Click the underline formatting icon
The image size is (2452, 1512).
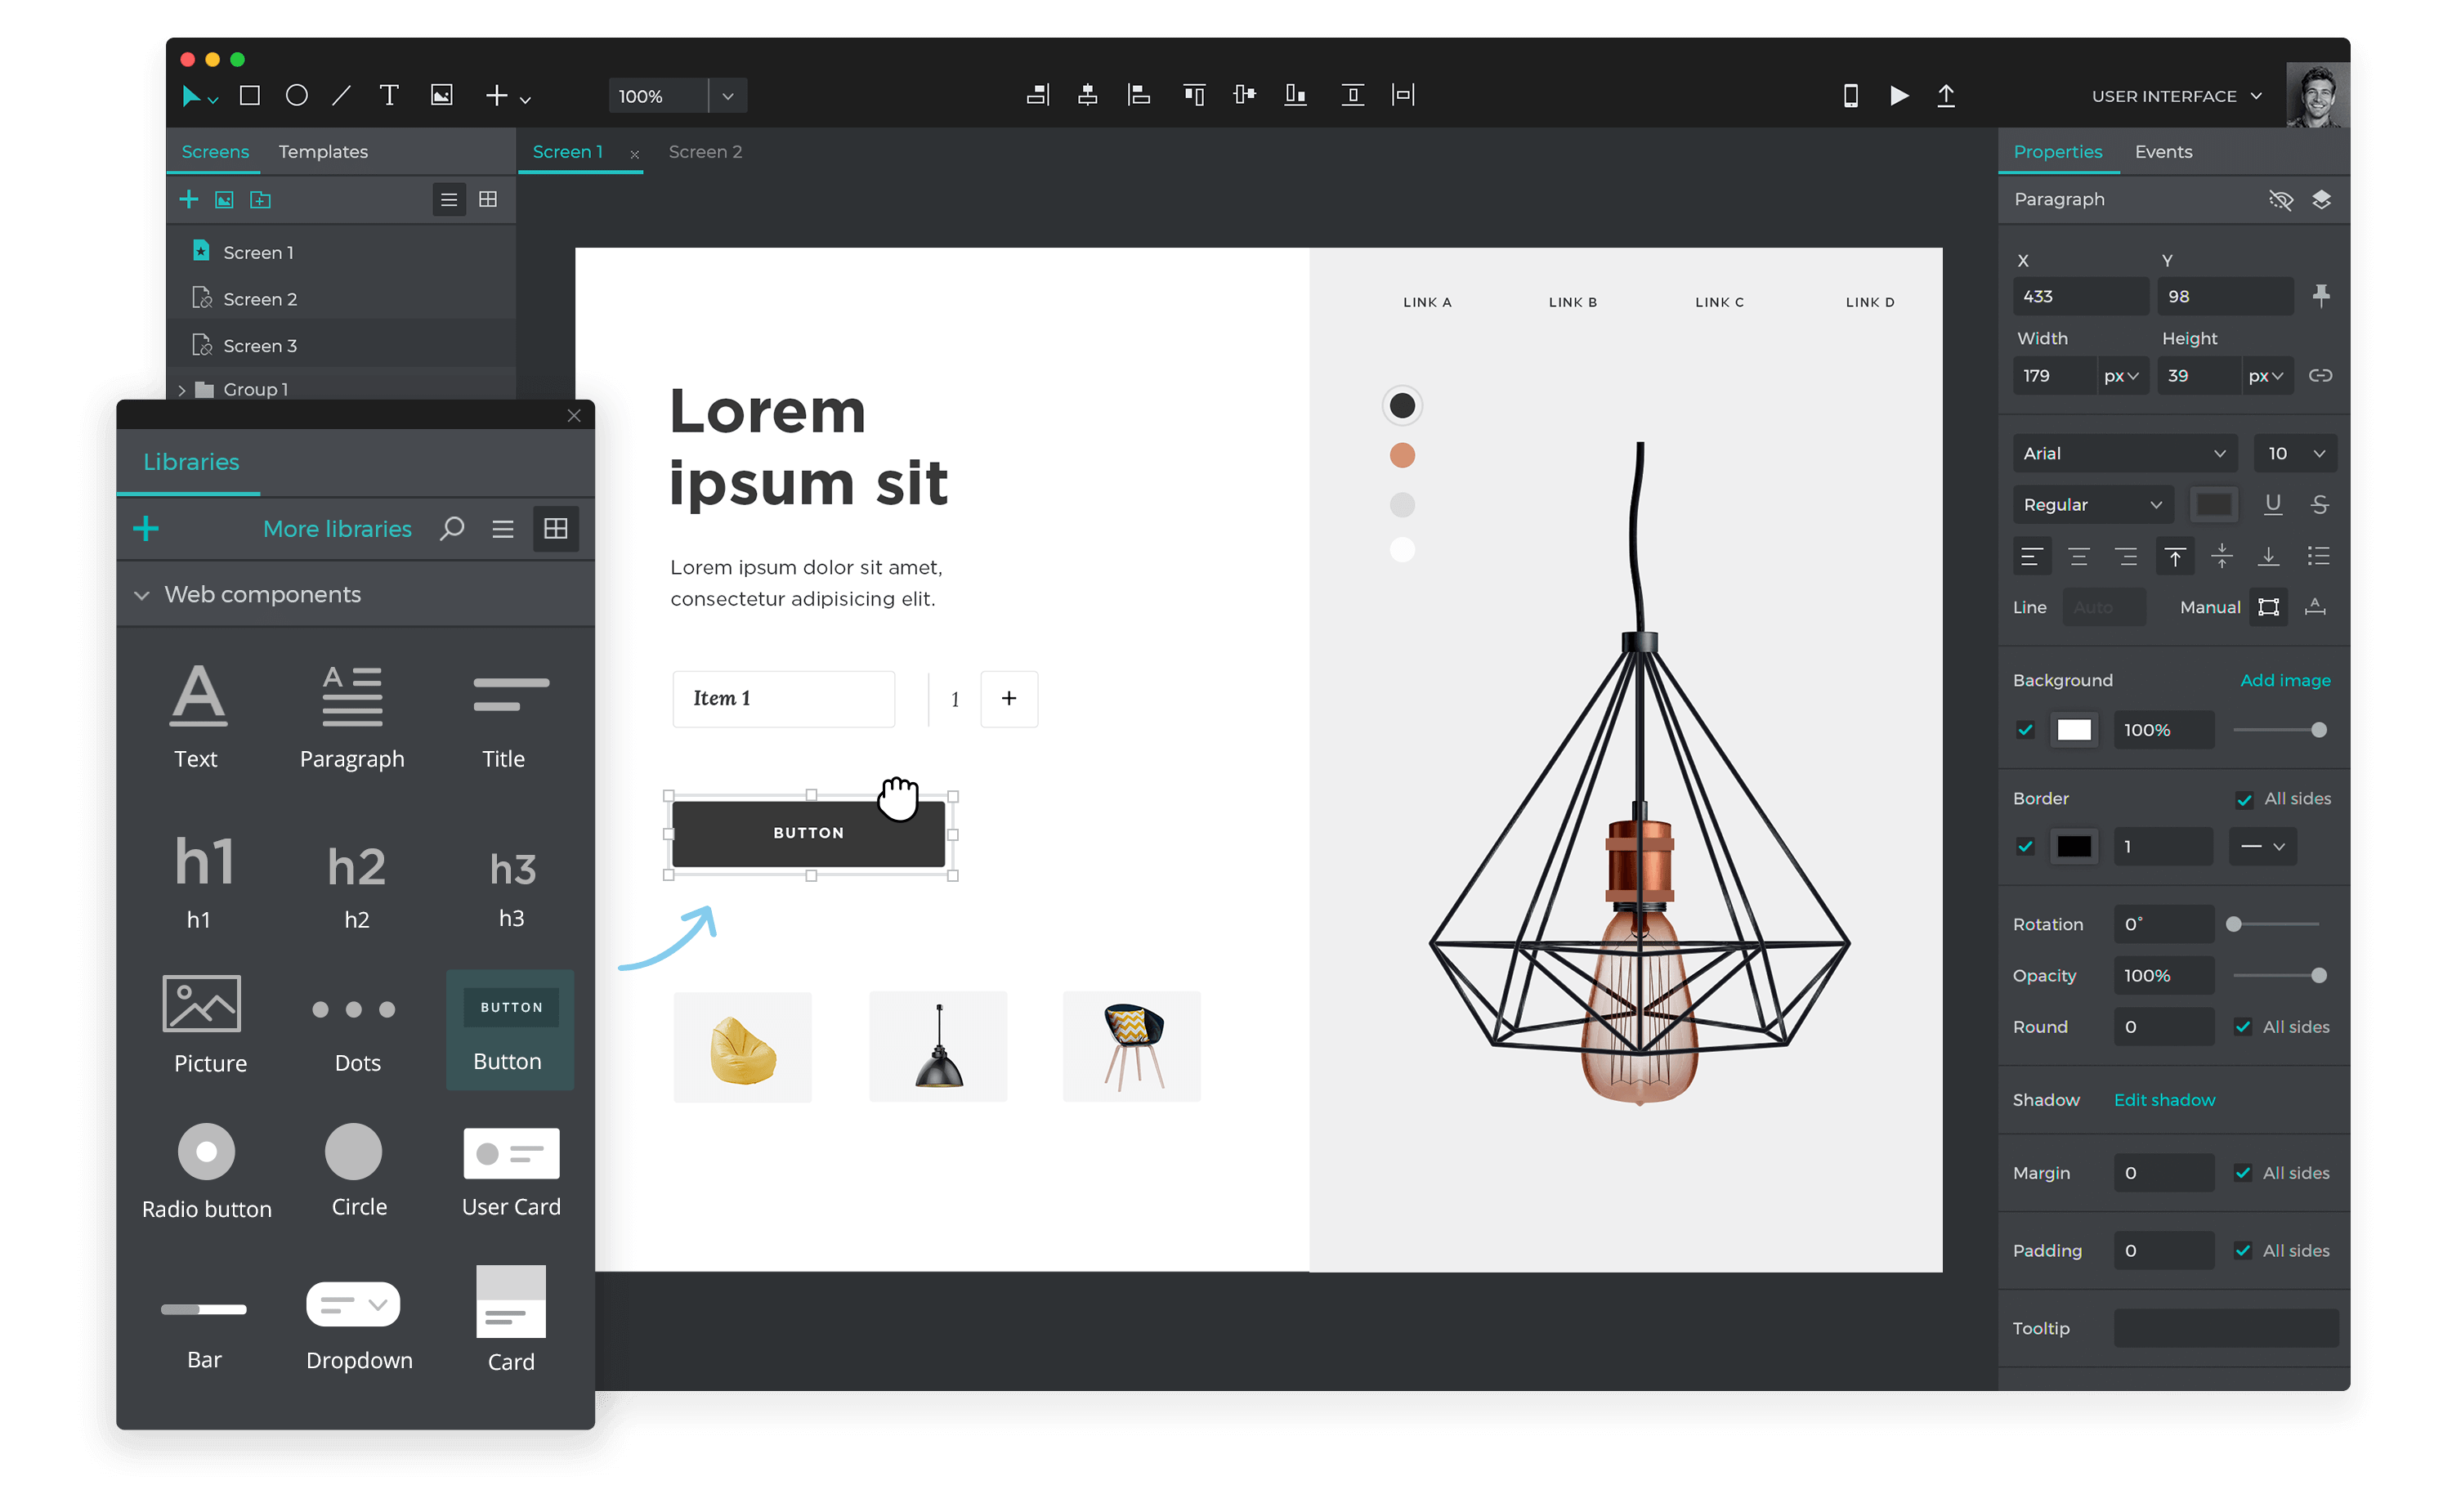pos(2271,504)
